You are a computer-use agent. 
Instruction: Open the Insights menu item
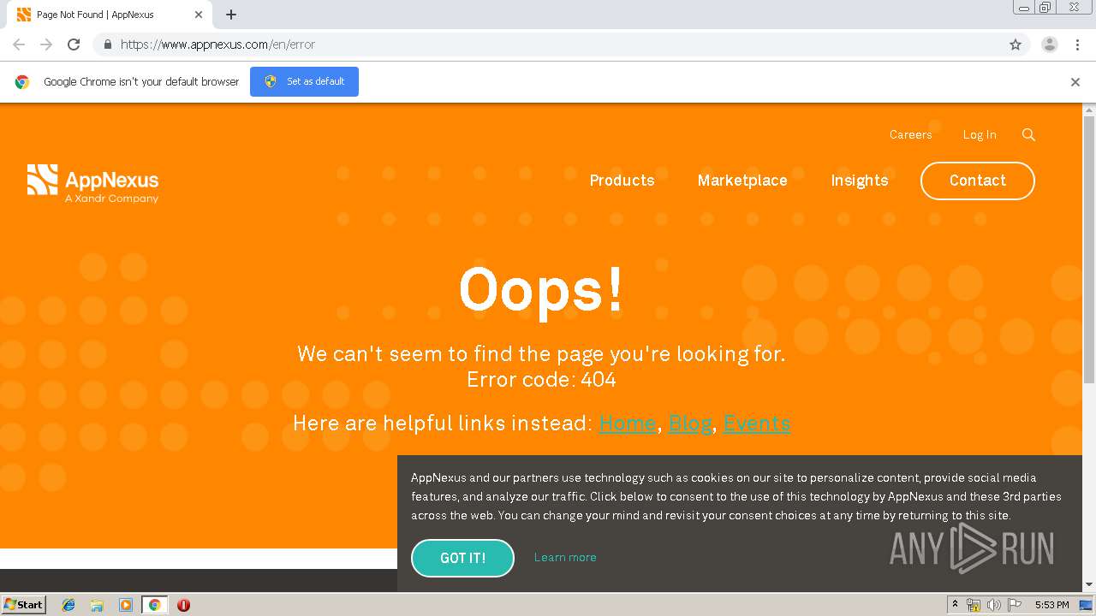(860, 181)
